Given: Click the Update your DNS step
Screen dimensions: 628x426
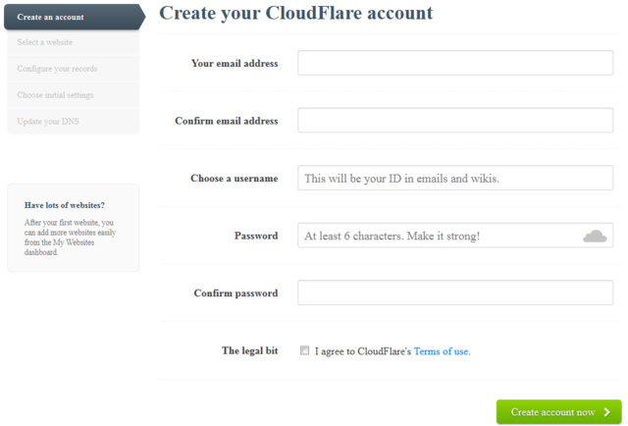Looking at the screenshot, I should click(74, 121).
